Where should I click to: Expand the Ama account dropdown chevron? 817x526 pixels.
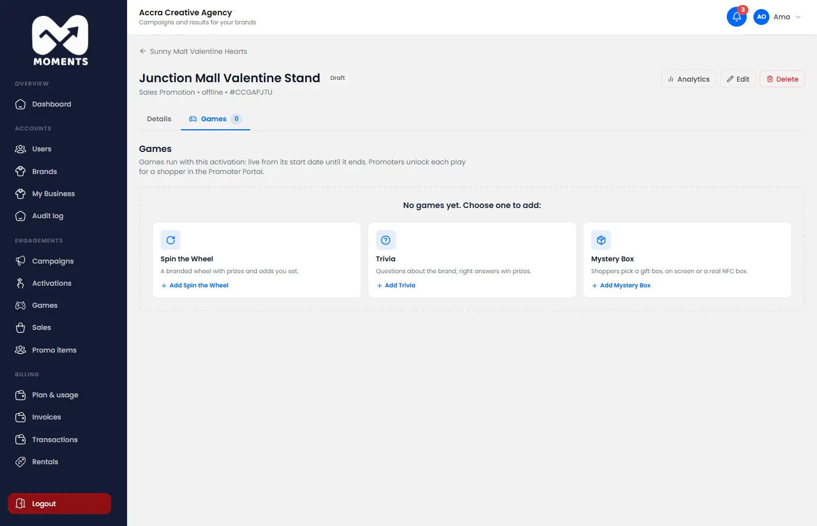click(798, 17)
